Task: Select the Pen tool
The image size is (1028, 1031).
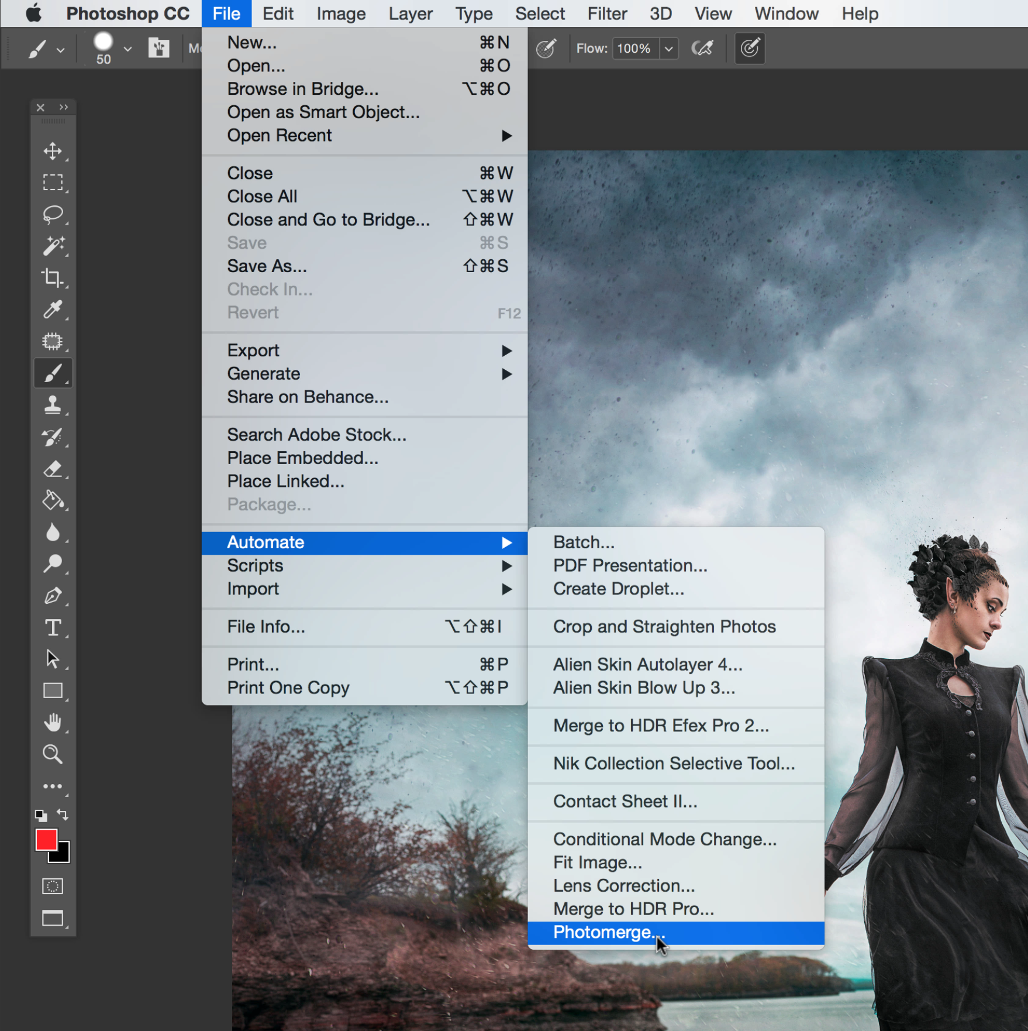Action: click(53, 596)
